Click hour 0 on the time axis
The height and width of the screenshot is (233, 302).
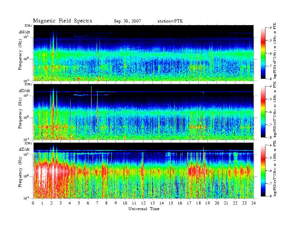coord(33,203)
